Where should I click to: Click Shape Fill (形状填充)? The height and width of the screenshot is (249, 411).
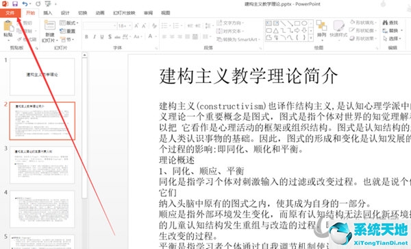[x=363, y=23]
